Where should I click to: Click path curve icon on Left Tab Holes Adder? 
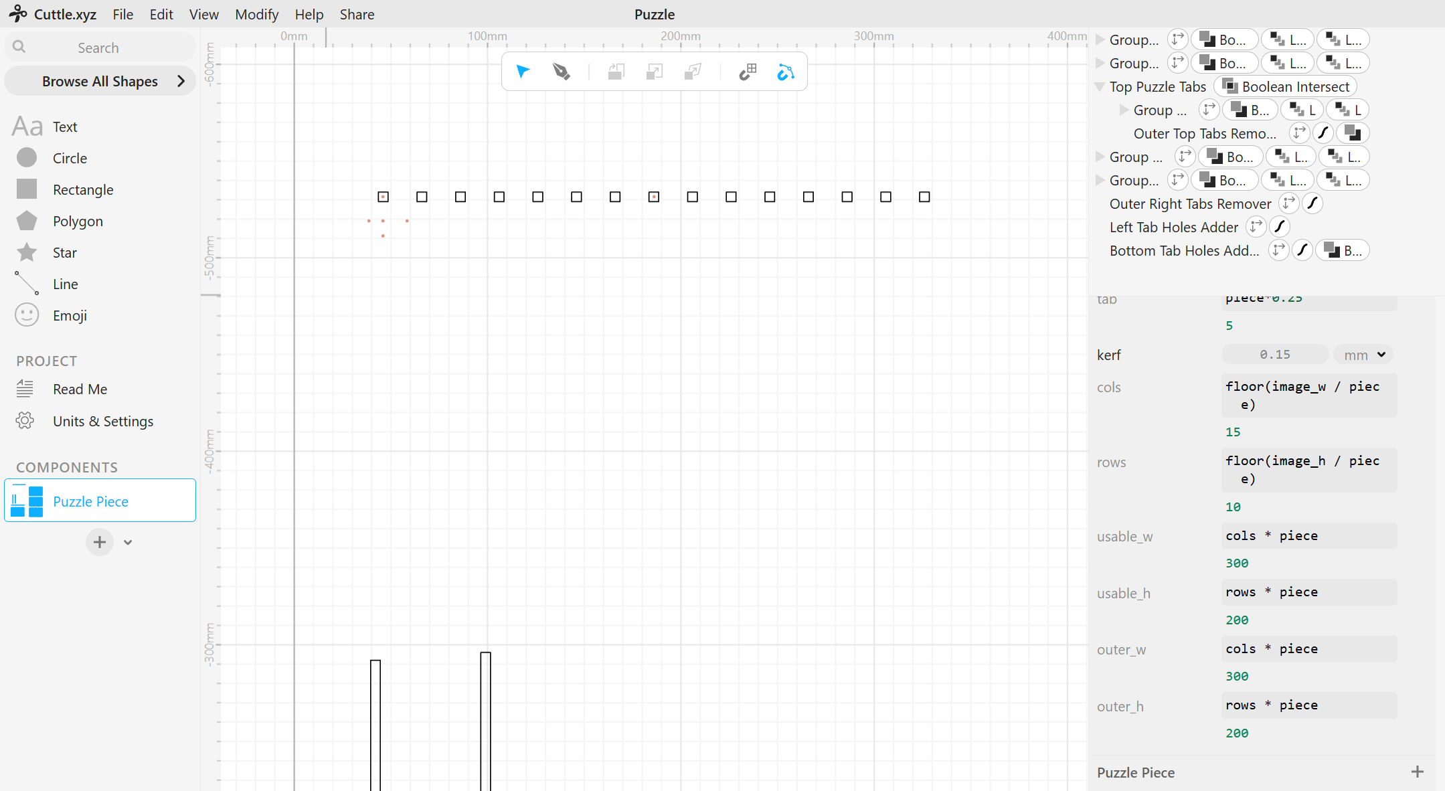(x=1280, y=227)
